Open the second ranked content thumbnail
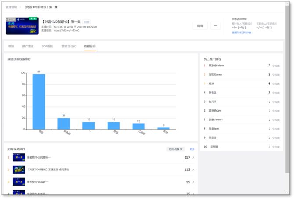Screen dimensions: 294x199 pyautogui.click(x=18, y=169)
